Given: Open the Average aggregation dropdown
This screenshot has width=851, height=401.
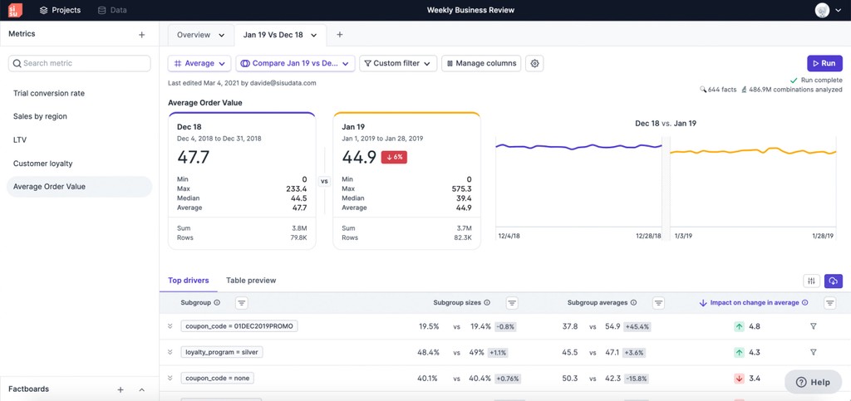Looking at the screenshot, I should tap(199, 63).
